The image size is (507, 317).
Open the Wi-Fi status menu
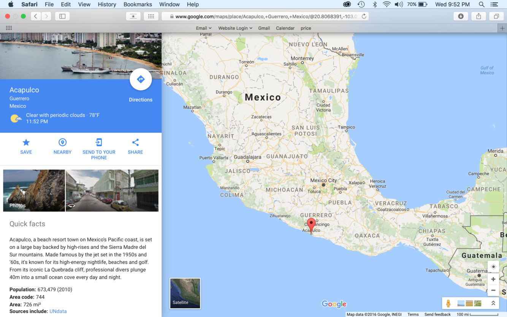point(387,5)
